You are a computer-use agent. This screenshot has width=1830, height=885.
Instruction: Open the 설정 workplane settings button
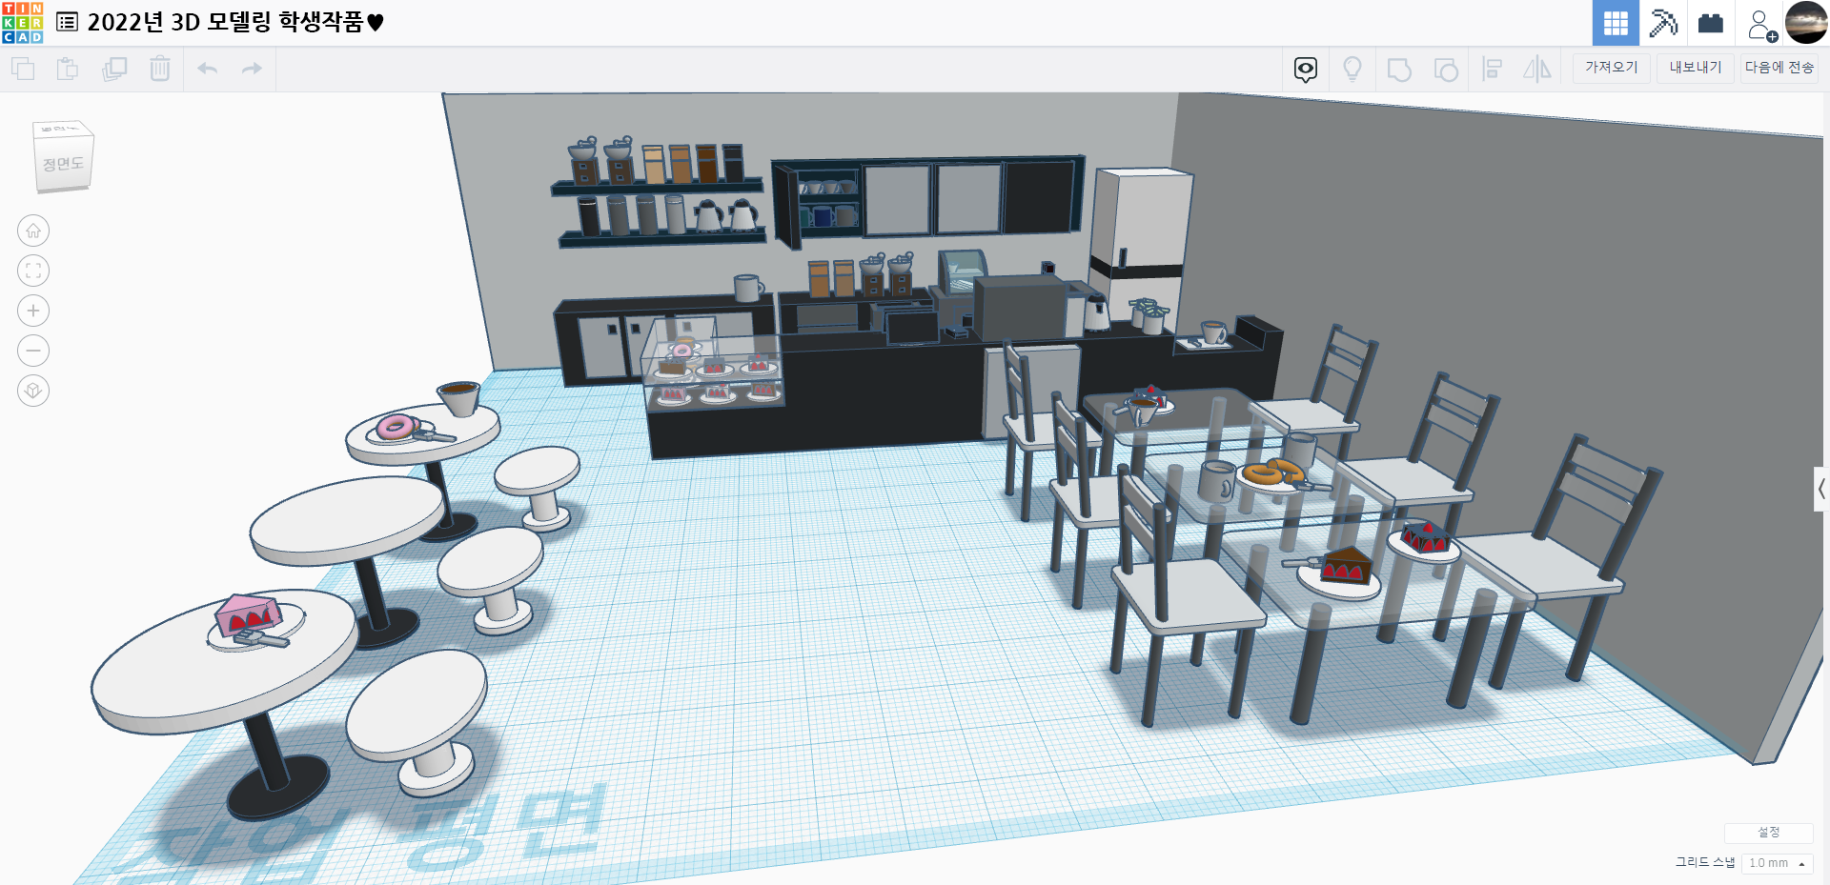1769,833
